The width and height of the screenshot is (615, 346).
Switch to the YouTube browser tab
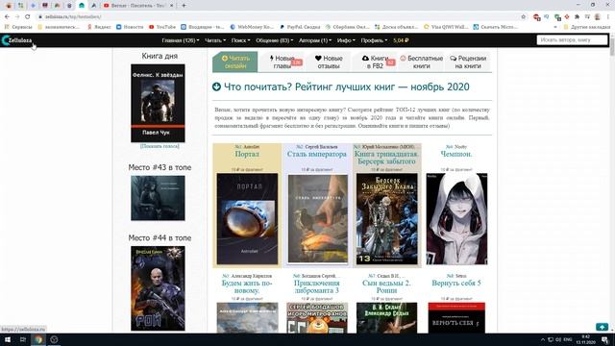coord(137,6)
